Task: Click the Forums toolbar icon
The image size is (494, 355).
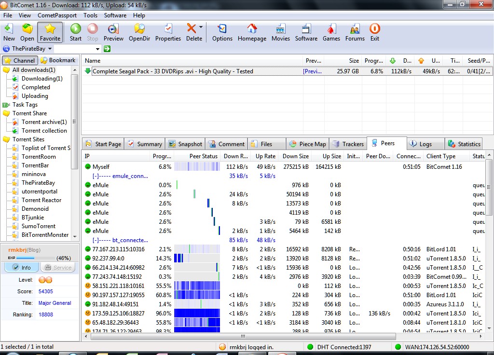Action: point(355,32)
